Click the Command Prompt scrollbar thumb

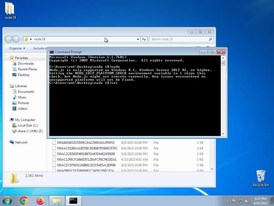coord(223,63)
